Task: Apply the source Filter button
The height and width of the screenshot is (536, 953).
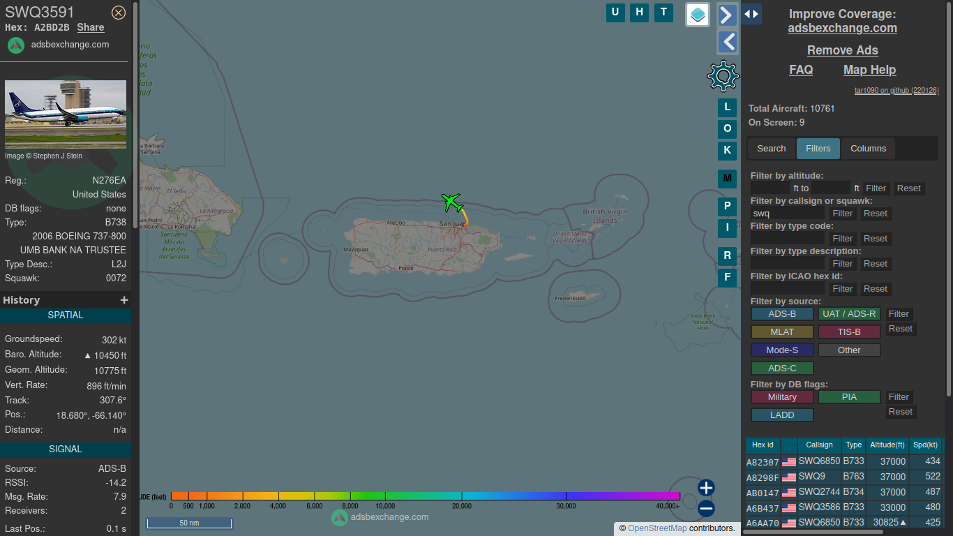Action: coord(899,314)
